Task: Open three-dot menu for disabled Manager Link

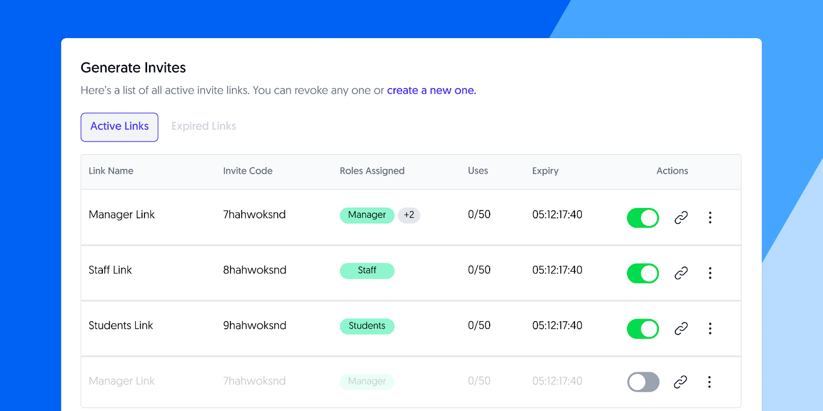Action: point(710,382)
